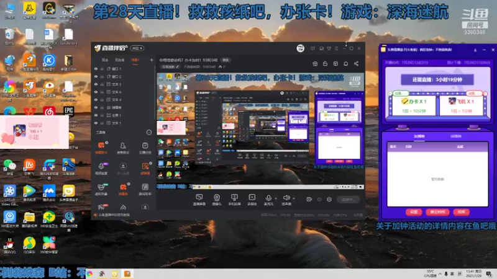497x279 pixels.
Task: Click the lock icon above preview
Action: pyautogui.click(x=325, y=64)
